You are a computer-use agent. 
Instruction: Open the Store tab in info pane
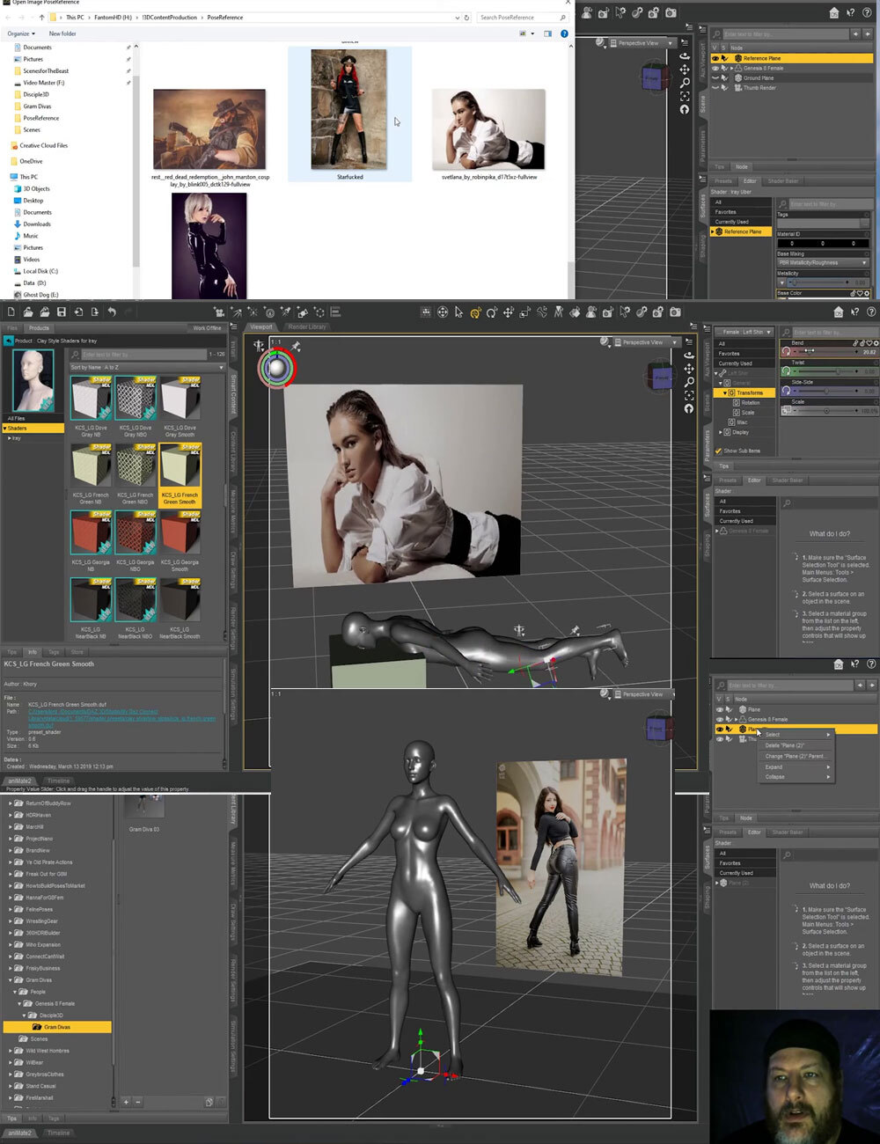click(77, 652)
